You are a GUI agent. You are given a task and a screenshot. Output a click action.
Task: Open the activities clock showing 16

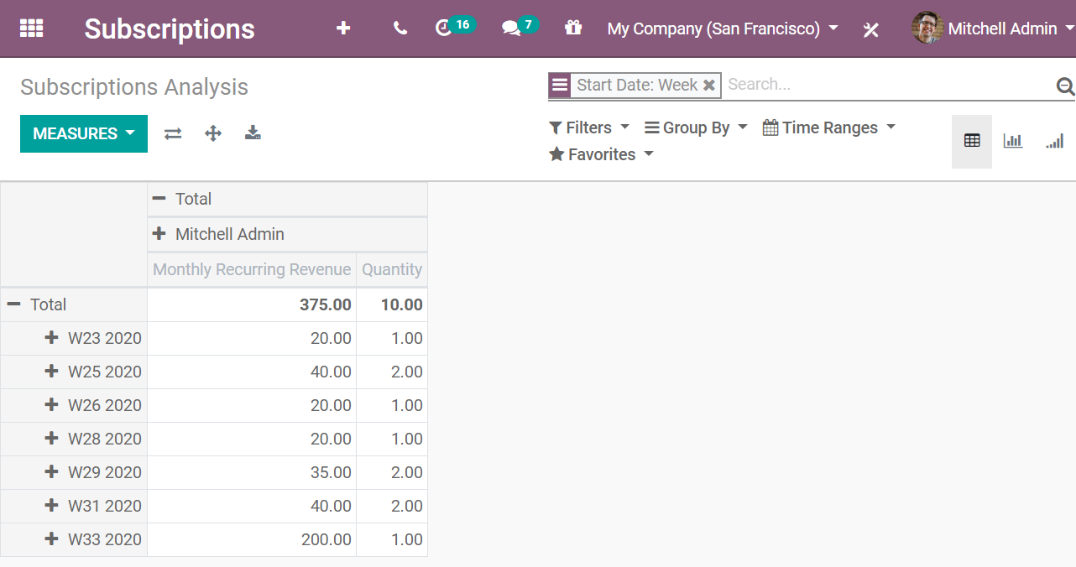[449, 28]
